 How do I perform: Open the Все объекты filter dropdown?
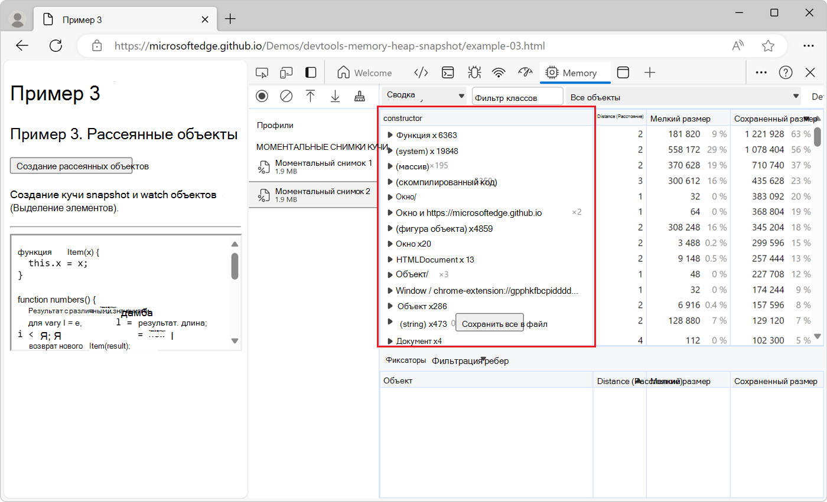click(683, 97)
